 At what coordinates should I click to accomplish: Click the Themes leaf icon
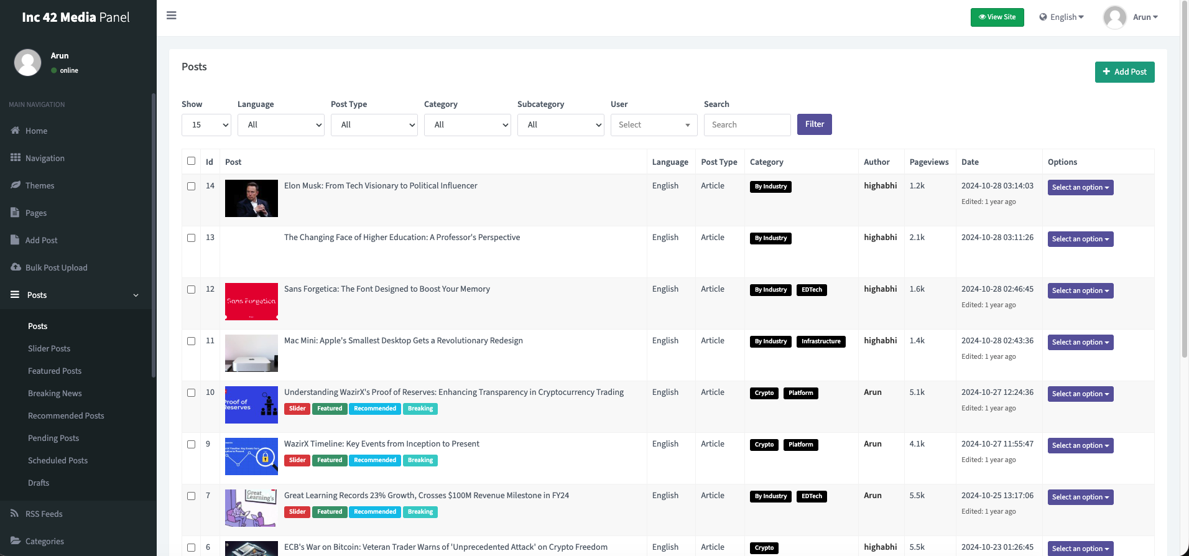[x=16, y=185]
